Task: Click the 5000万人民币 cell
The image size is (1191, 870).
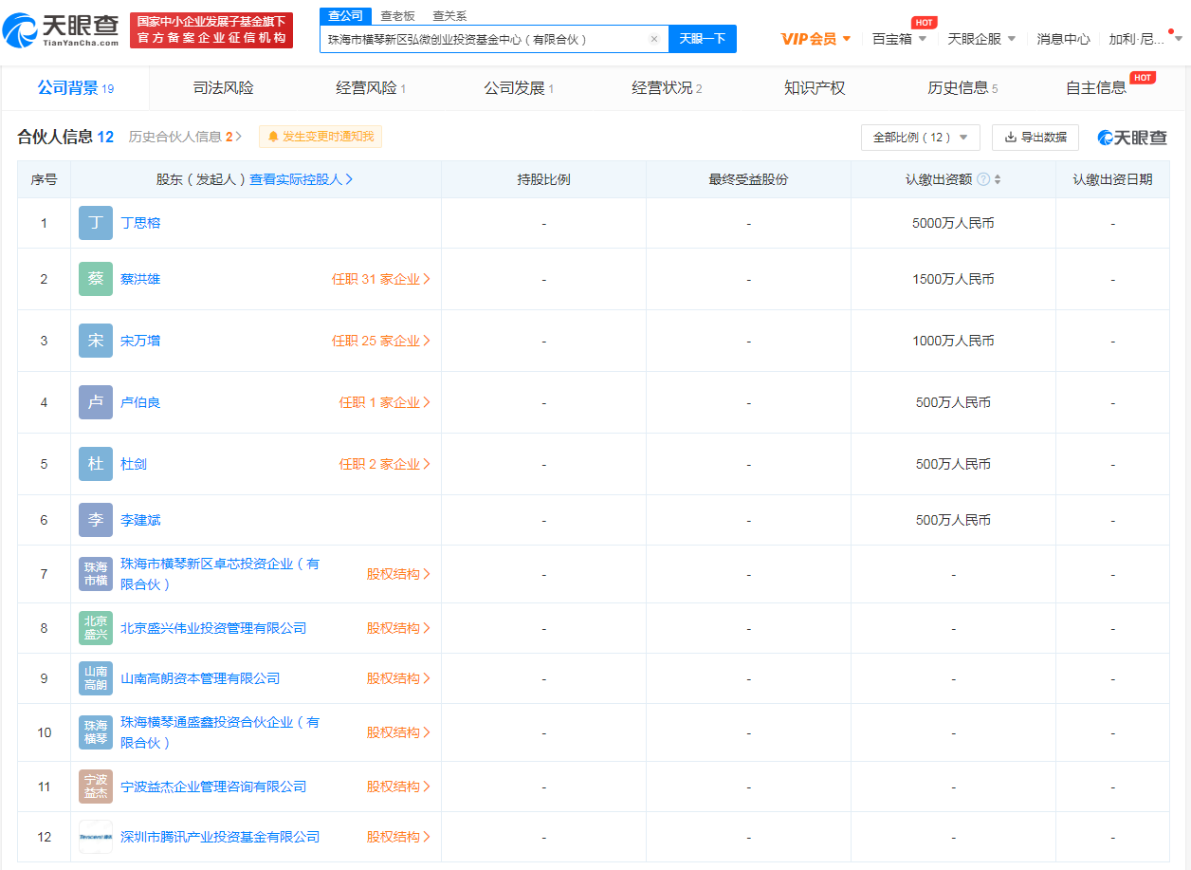Action: tap(953, 223)
